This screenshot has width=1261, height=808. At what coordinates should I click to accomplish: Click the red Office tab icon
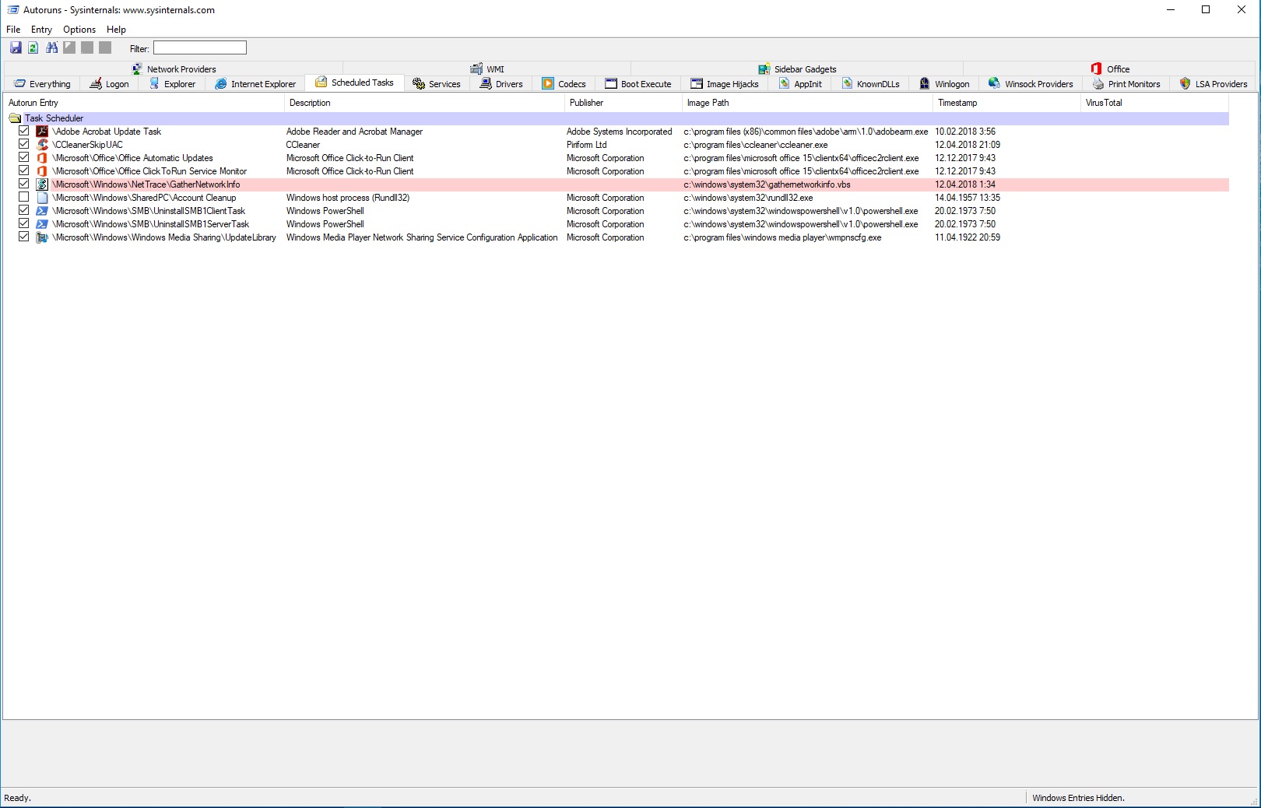[x=1096, y=69]
